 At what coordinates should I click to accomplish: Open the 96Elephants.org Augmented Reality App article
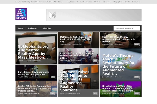tap(33, 52)
